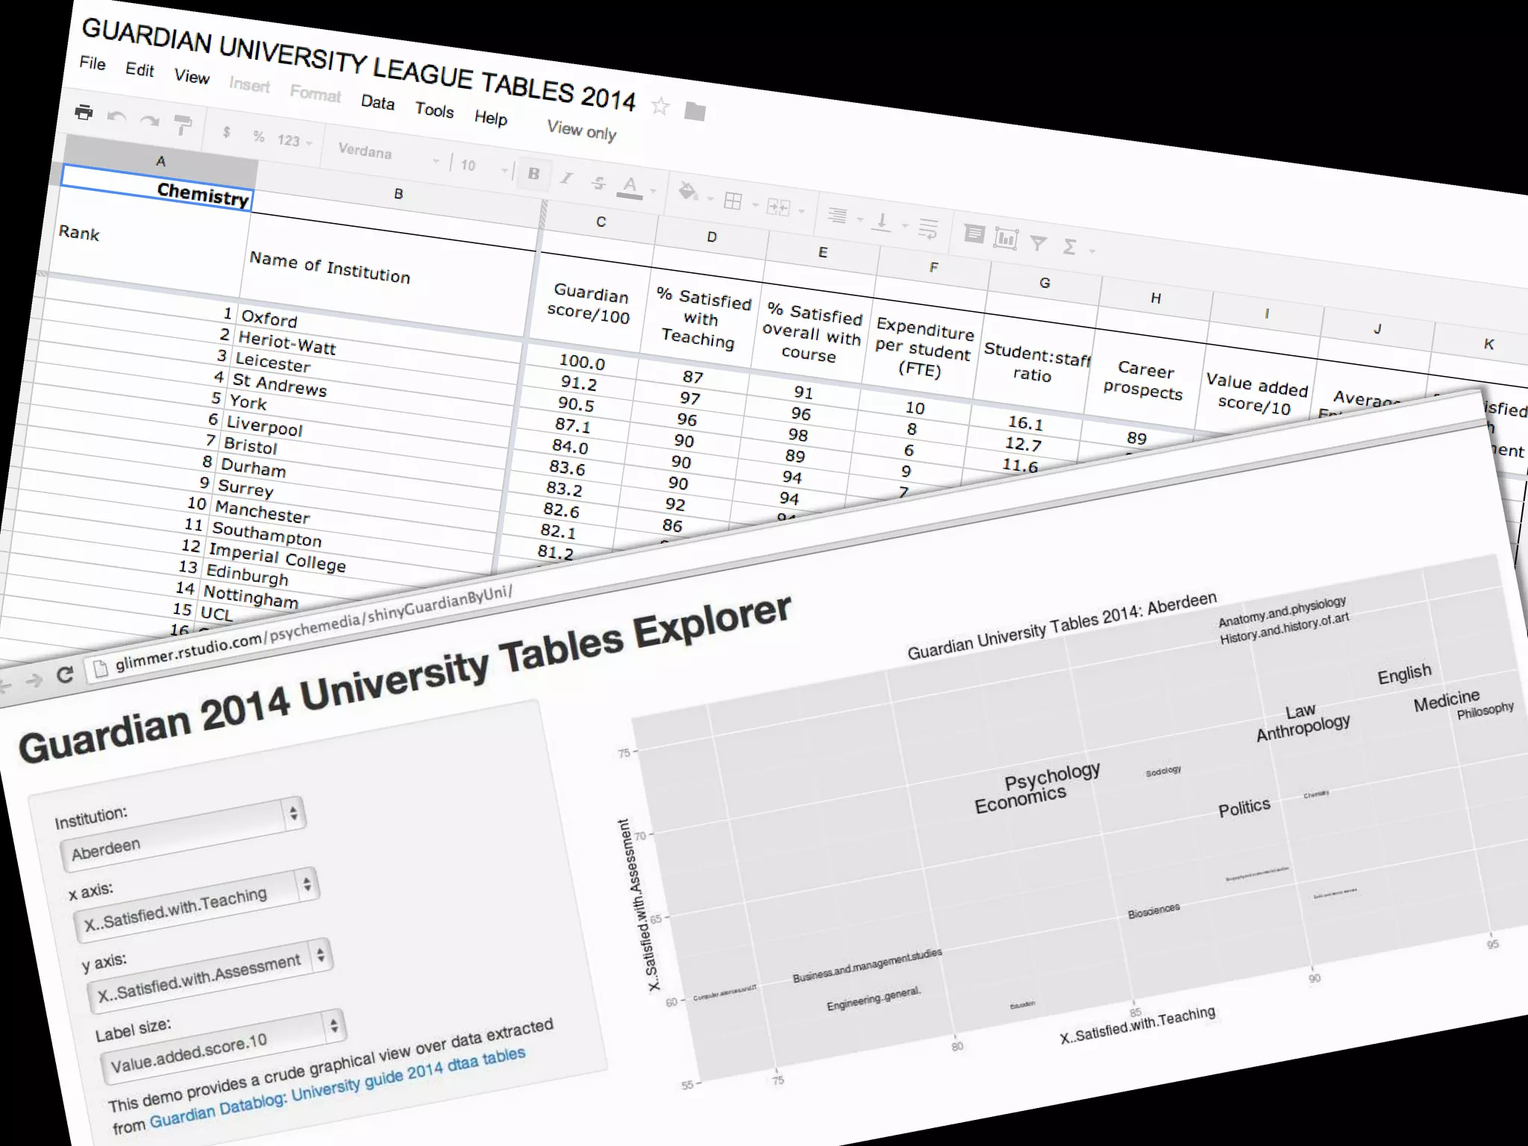
Task: Click the folder icon beside title
Action: [695, 112]
